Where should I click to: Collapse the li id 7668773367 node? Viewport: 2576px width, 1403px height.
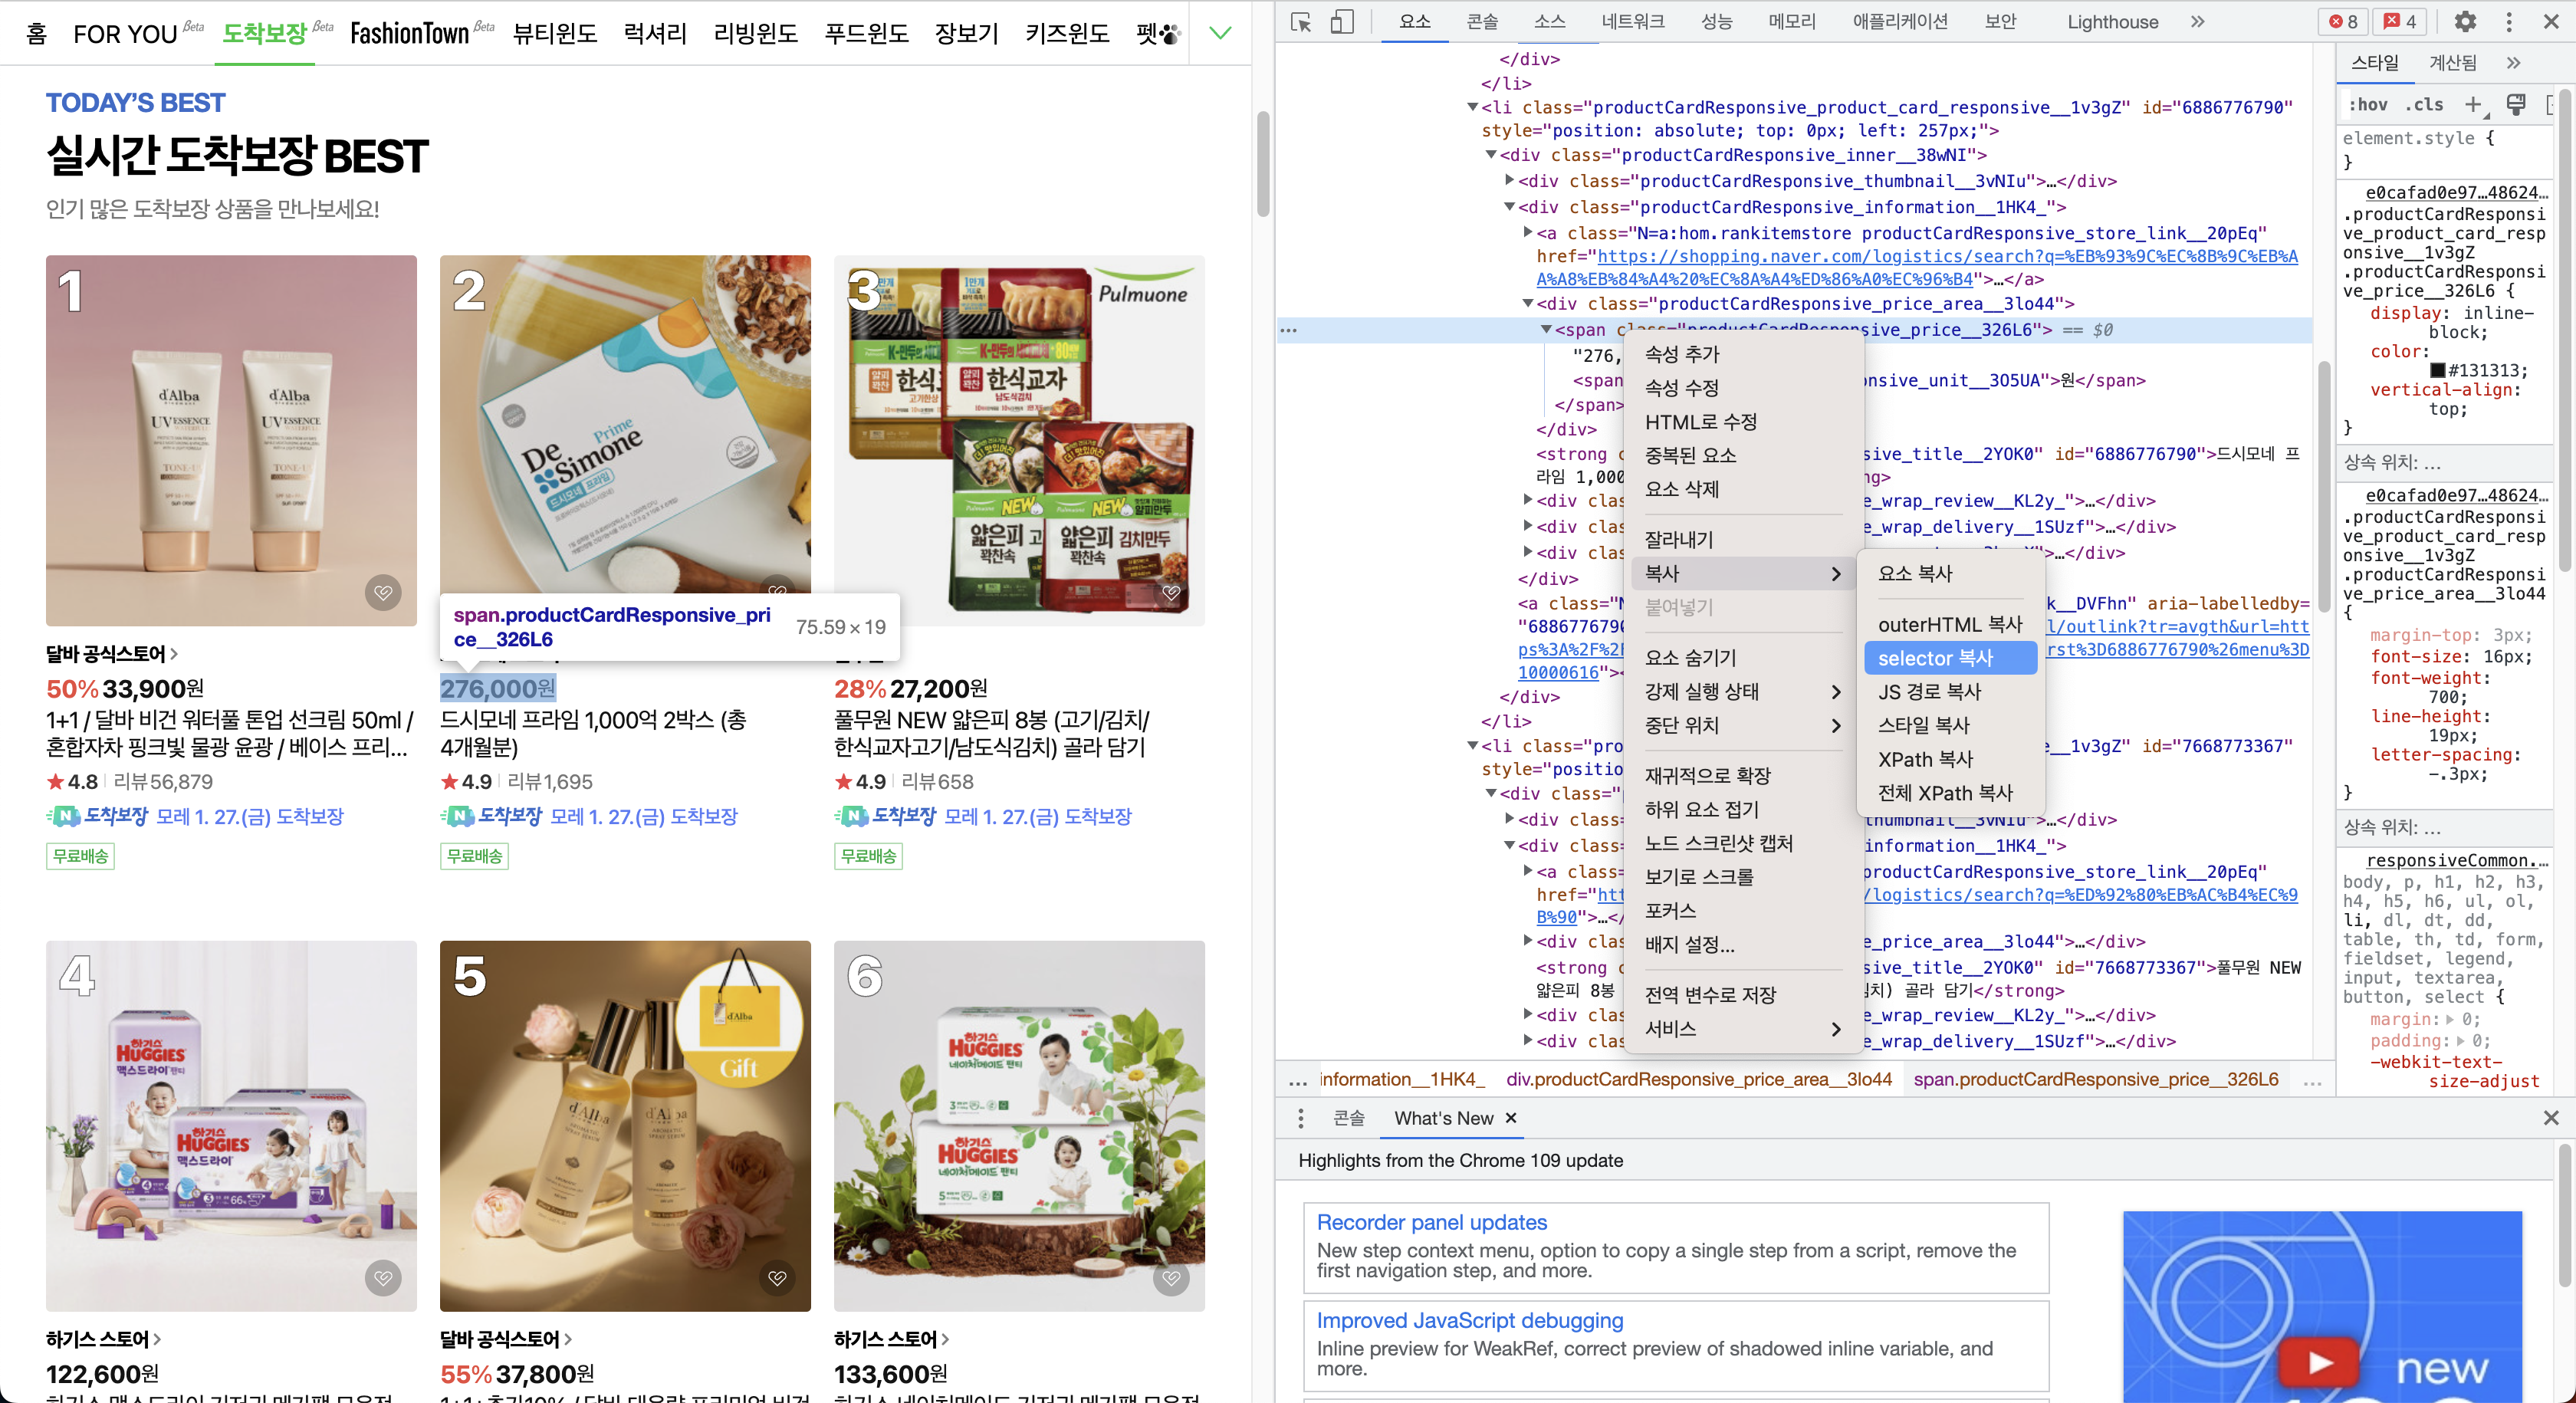pyautogui.click(x=1472, y=745)
